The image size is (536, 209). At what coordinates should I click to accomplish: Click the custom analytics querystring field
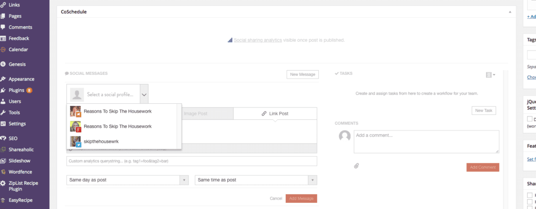coord(192,161)
